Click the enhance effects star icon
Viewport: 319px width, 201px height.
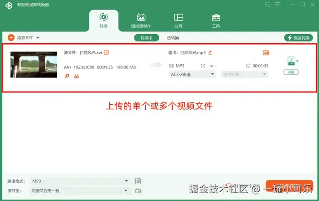[x=67, y=76]
